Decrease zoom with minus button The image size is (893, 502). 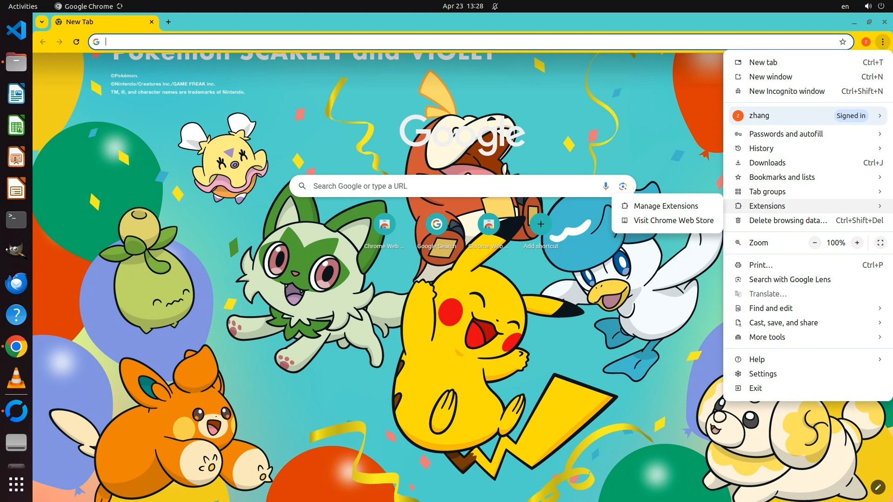click(814, 243)
